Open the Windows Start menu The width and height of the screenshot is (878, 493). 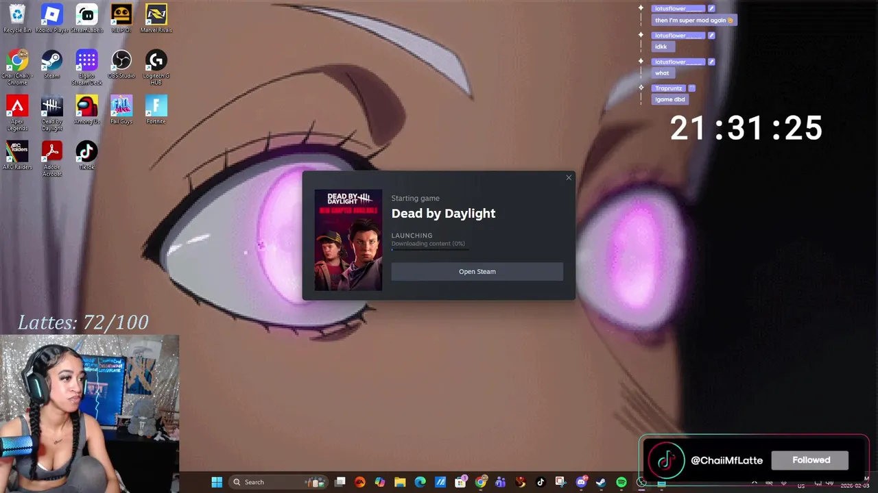(217, 482)
